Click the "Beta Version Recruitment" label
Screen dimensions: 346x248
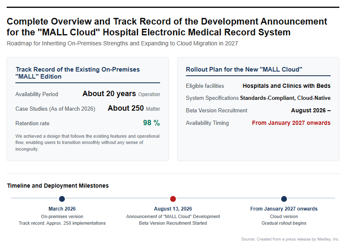tap(217, 110)
